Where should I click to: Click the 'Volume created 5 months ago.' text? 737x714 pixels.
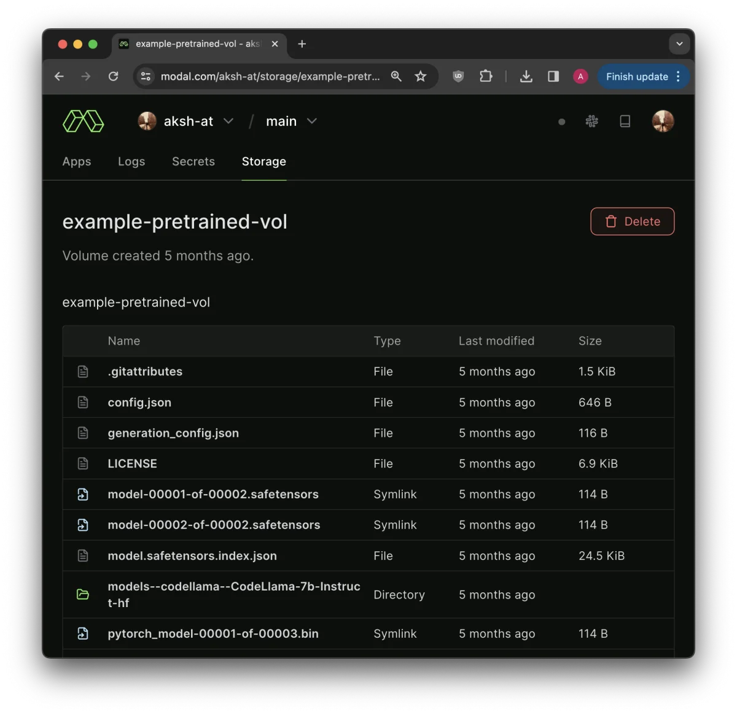(158, 256)
